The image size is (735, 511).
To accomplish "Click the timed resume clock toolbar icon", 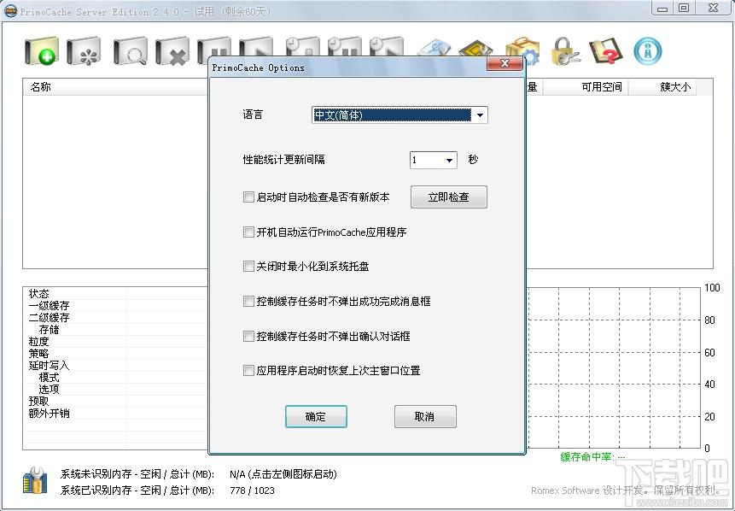I will point(386,47).
